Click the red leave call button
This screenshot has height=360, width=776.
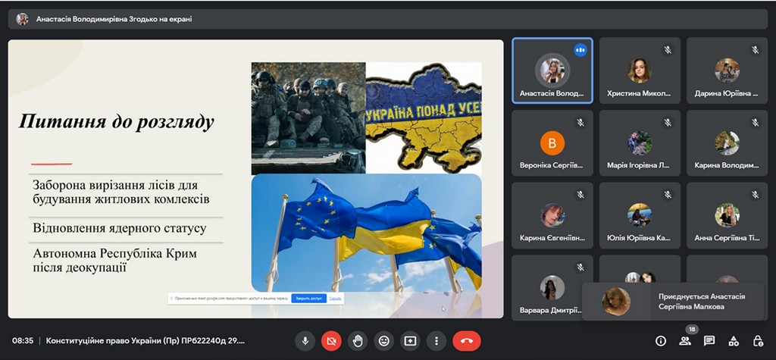[467, 341]
